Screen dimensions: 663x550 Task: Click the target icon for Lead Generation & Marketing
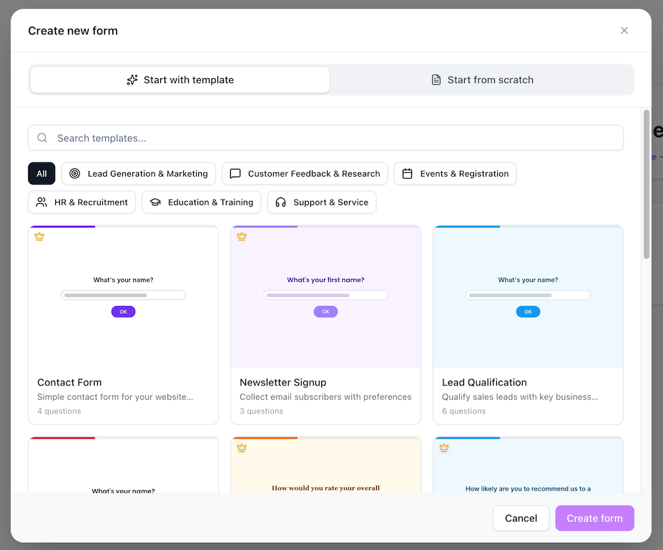click(x=75, y=174)
